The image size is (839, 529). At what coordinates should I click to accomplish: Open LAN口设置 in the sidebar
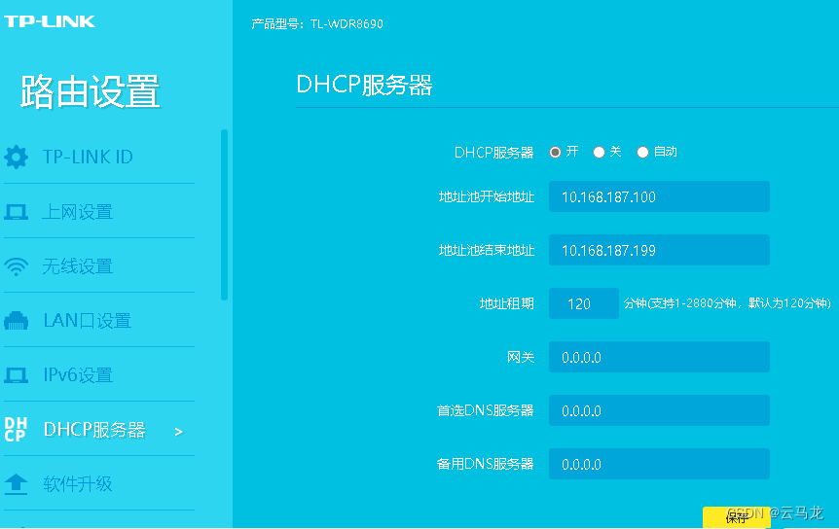[99, 321]
